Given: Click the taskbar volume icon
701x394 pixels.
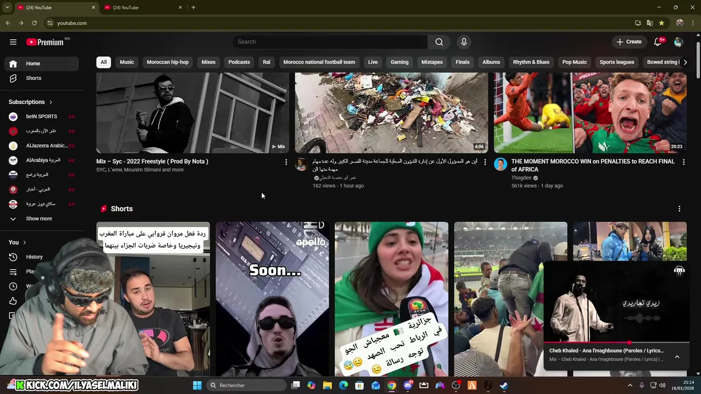Looking at the screenshot, I should coord(663,385).
